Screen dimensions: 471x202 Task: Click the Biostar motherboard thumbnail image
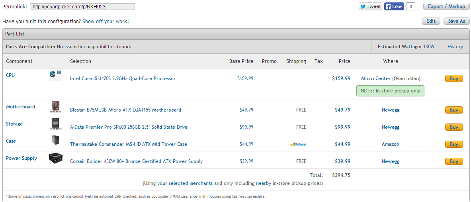(x=56, y=107)
